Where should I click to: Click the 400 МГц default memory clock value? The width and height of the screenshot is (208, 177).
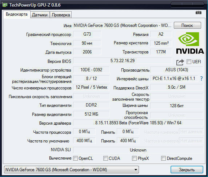[x=128, y=141]
